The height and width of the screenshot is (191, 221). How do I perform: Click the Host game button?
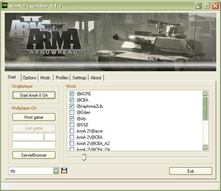click(34, 117)
